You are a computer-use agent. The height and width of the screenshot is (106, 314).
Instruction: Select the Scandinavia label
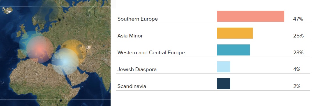(132, 86)
